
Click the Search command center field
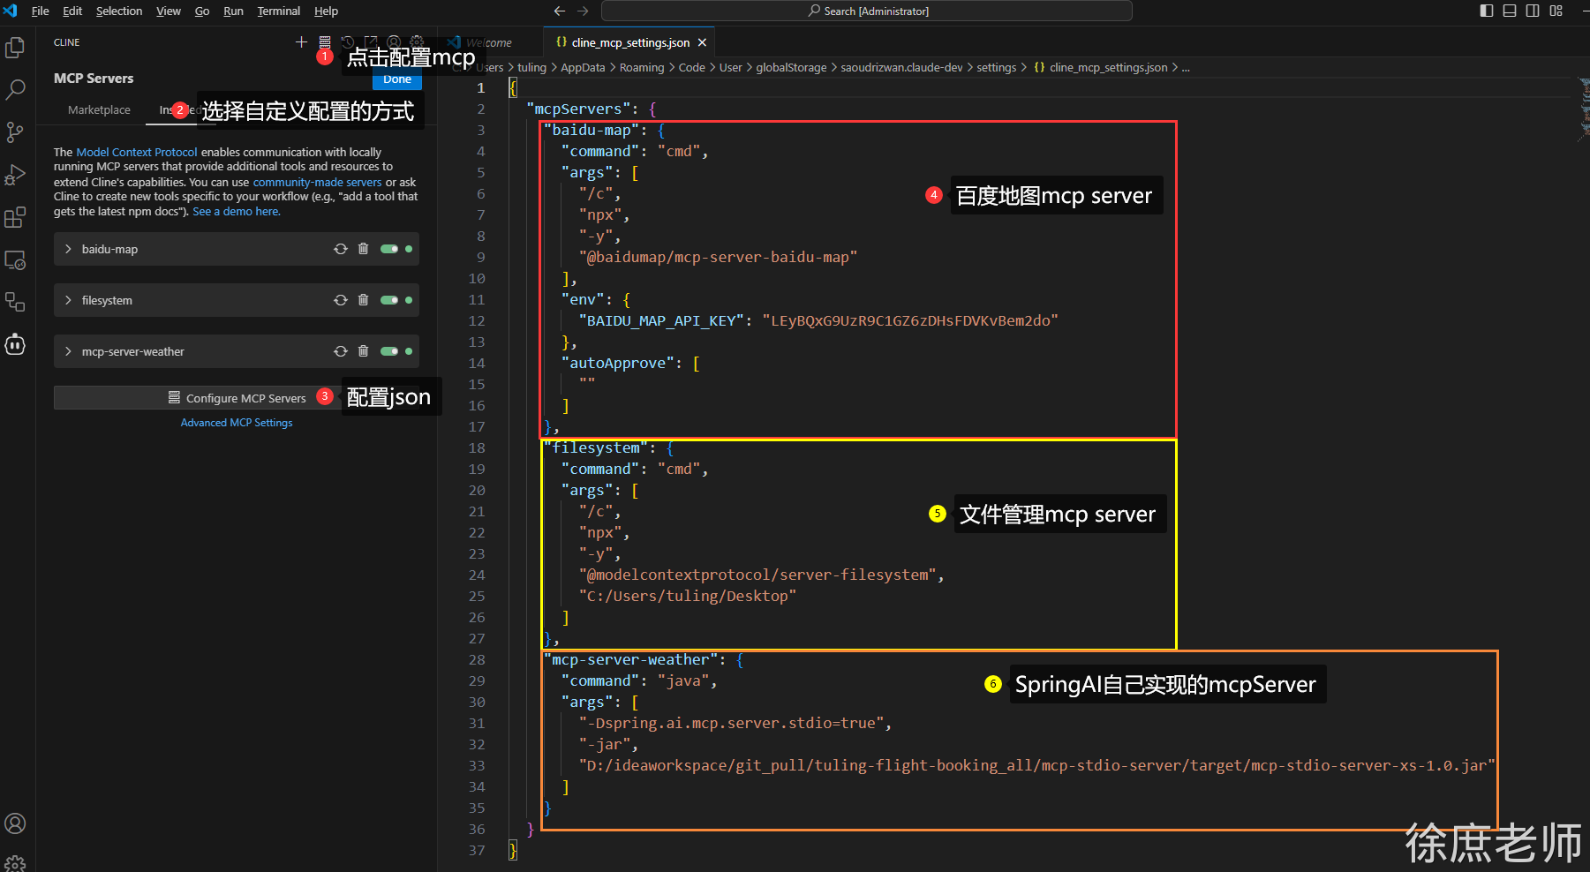point(866,11)
